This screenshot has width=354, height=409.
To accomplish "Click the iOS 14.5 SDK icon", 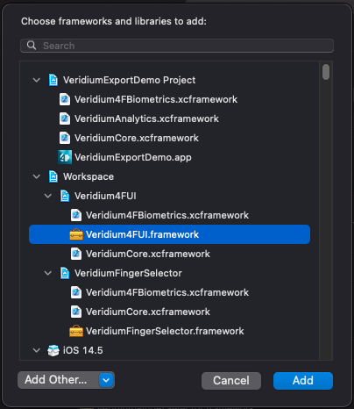I will [53, 350].
